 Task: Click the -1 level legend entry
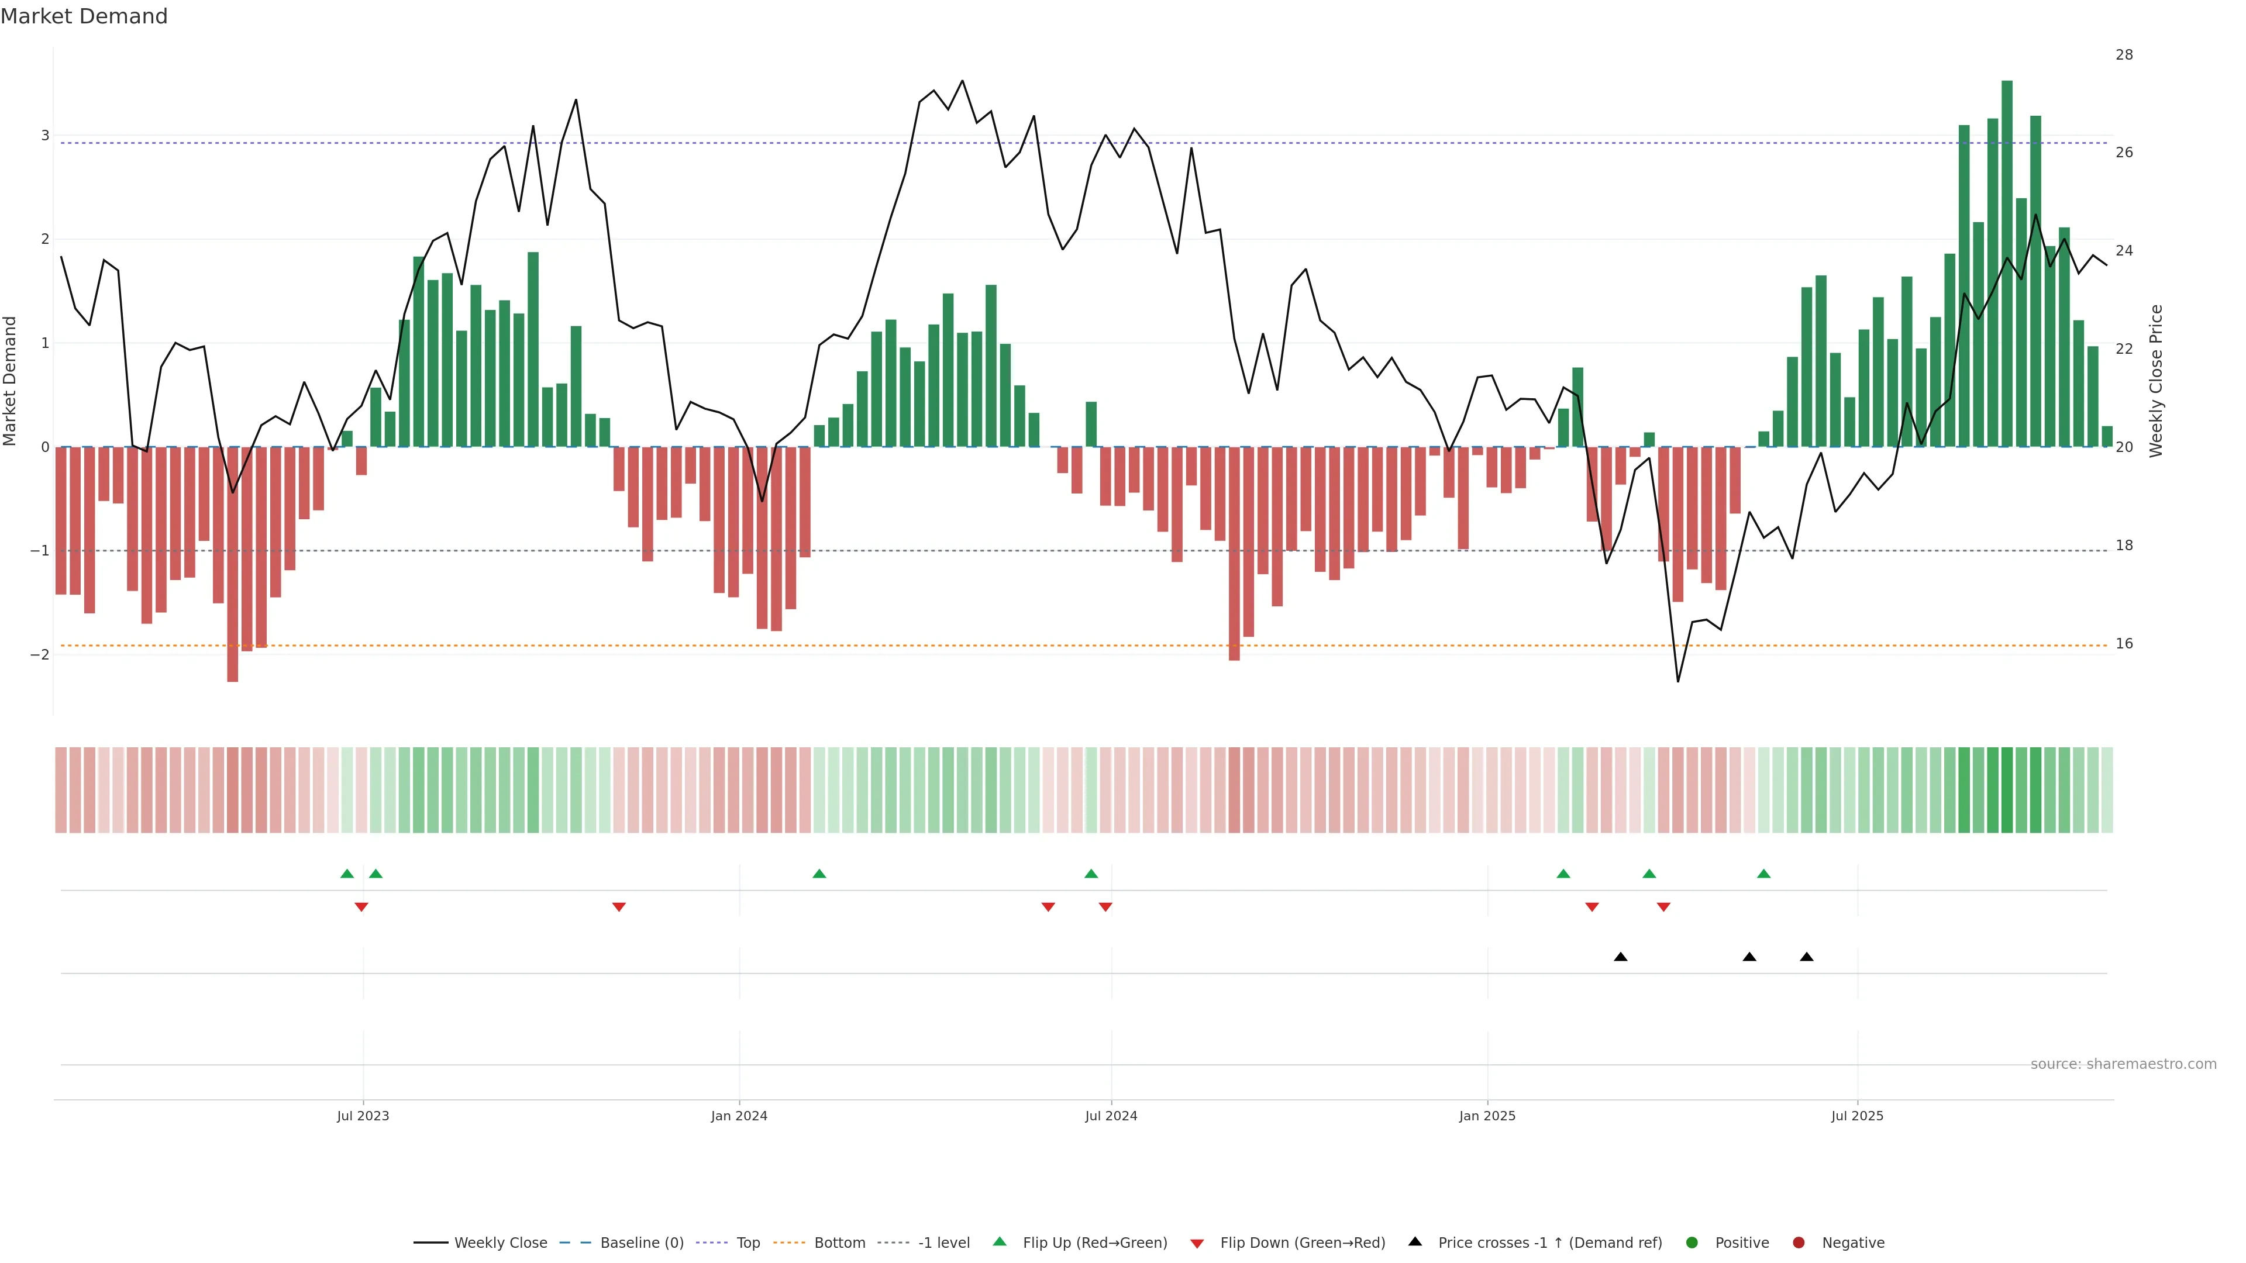[x=943, y=1243]
